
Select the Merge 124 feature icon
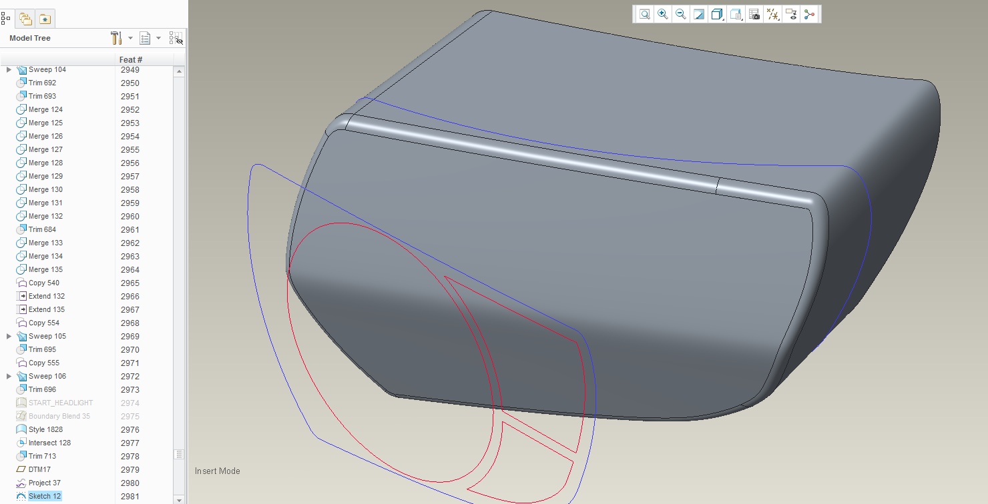point(21,109)
